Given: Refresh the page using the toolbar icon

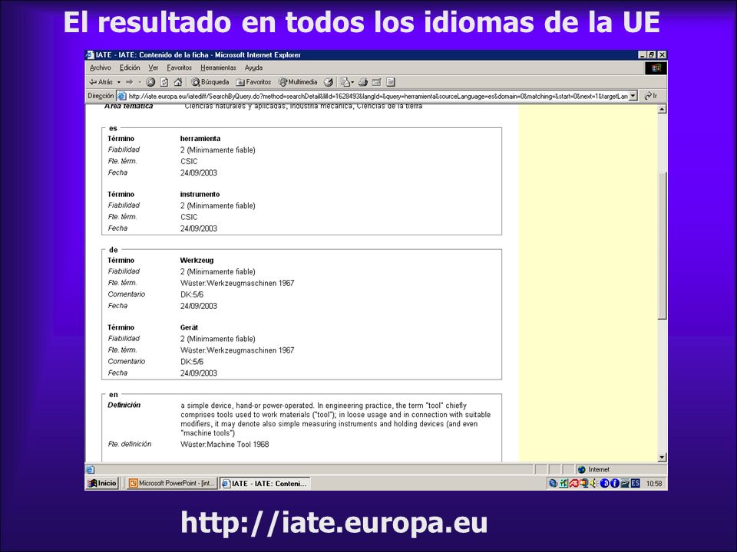Looking at the screenshot, I should tap(164, 82).
